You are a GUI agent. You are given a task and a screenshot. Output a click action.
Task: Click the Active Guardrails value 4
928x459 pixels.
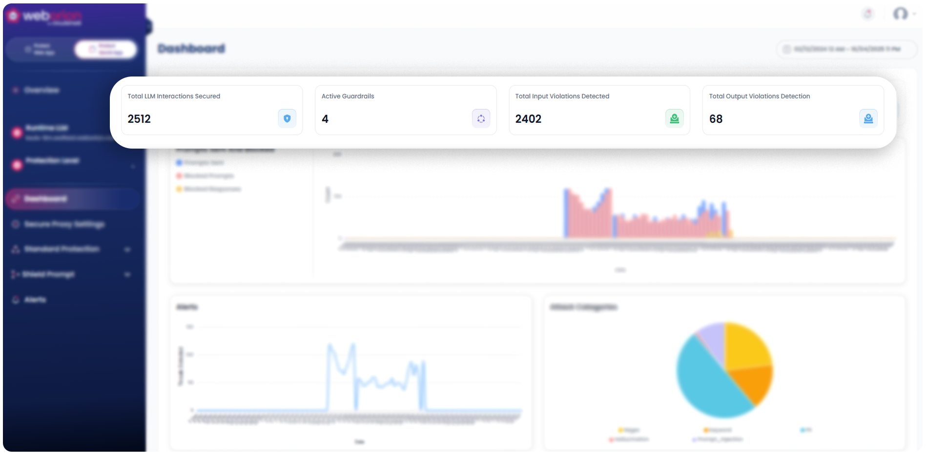[325, 119]
